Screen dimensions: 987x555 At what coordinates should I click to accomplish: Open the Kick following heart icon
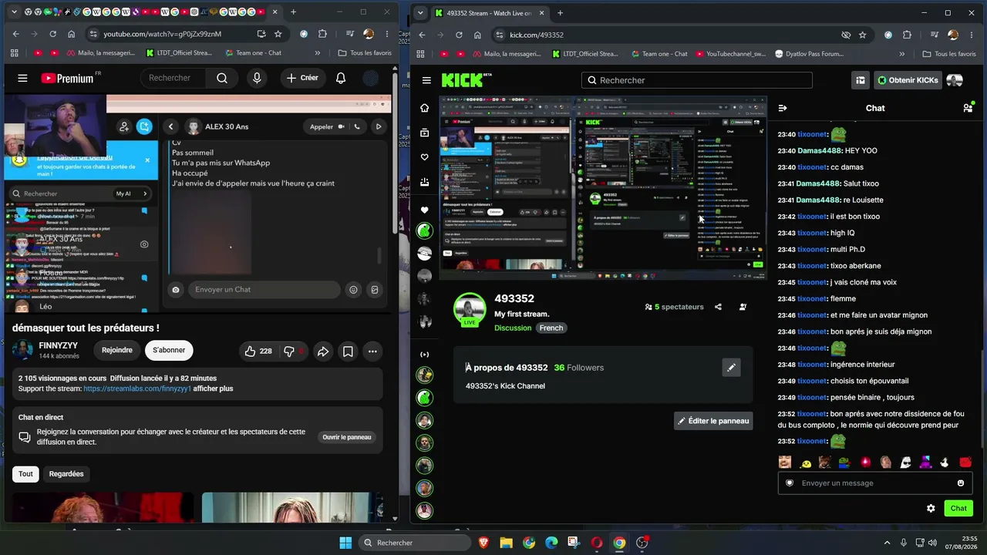(424, 157)
